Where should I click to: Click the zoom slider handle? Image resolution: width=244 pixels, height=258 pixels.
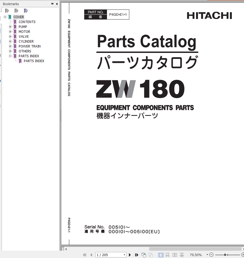click(225, 255)
